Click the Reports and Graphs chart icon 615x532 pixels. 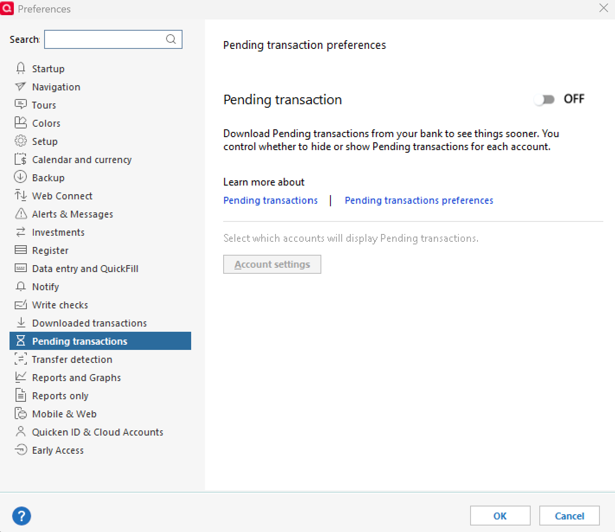click(20, 377)
